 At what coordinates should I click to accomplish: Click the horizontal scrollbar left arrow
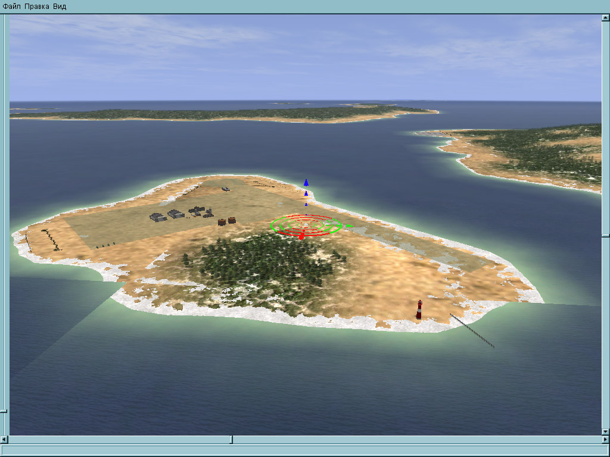[x=4, y=440]
